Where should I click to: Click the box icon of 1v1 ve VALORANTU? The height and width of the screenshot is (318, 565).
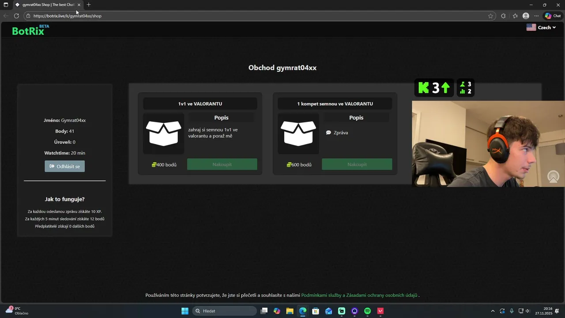(164, 133)
